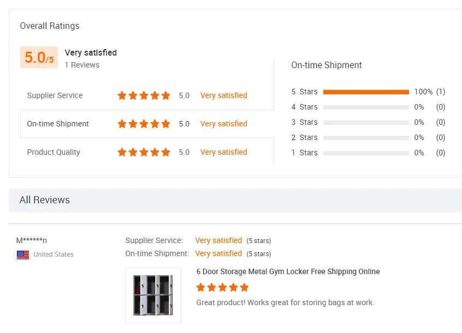
Task: Select the Product Quality rating row
Action: 54,152
